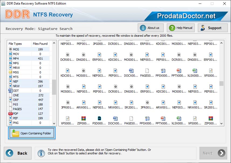Select PPSX000 file in the KDC001 row

point(163,70)
